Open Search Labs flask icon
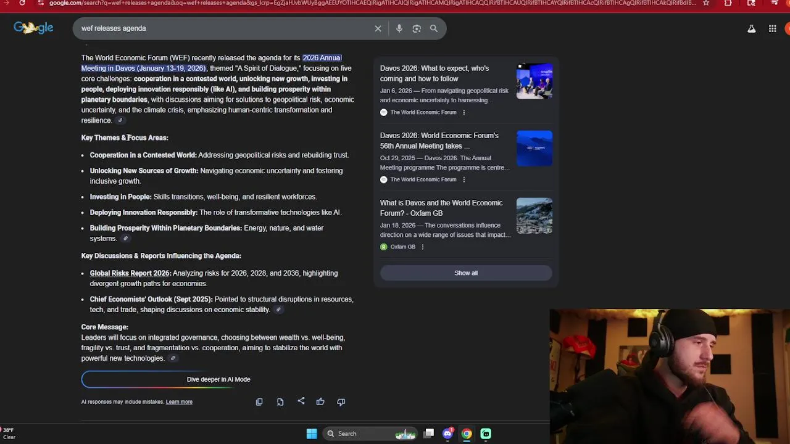 pyautogui.click(x=751, y=28)
